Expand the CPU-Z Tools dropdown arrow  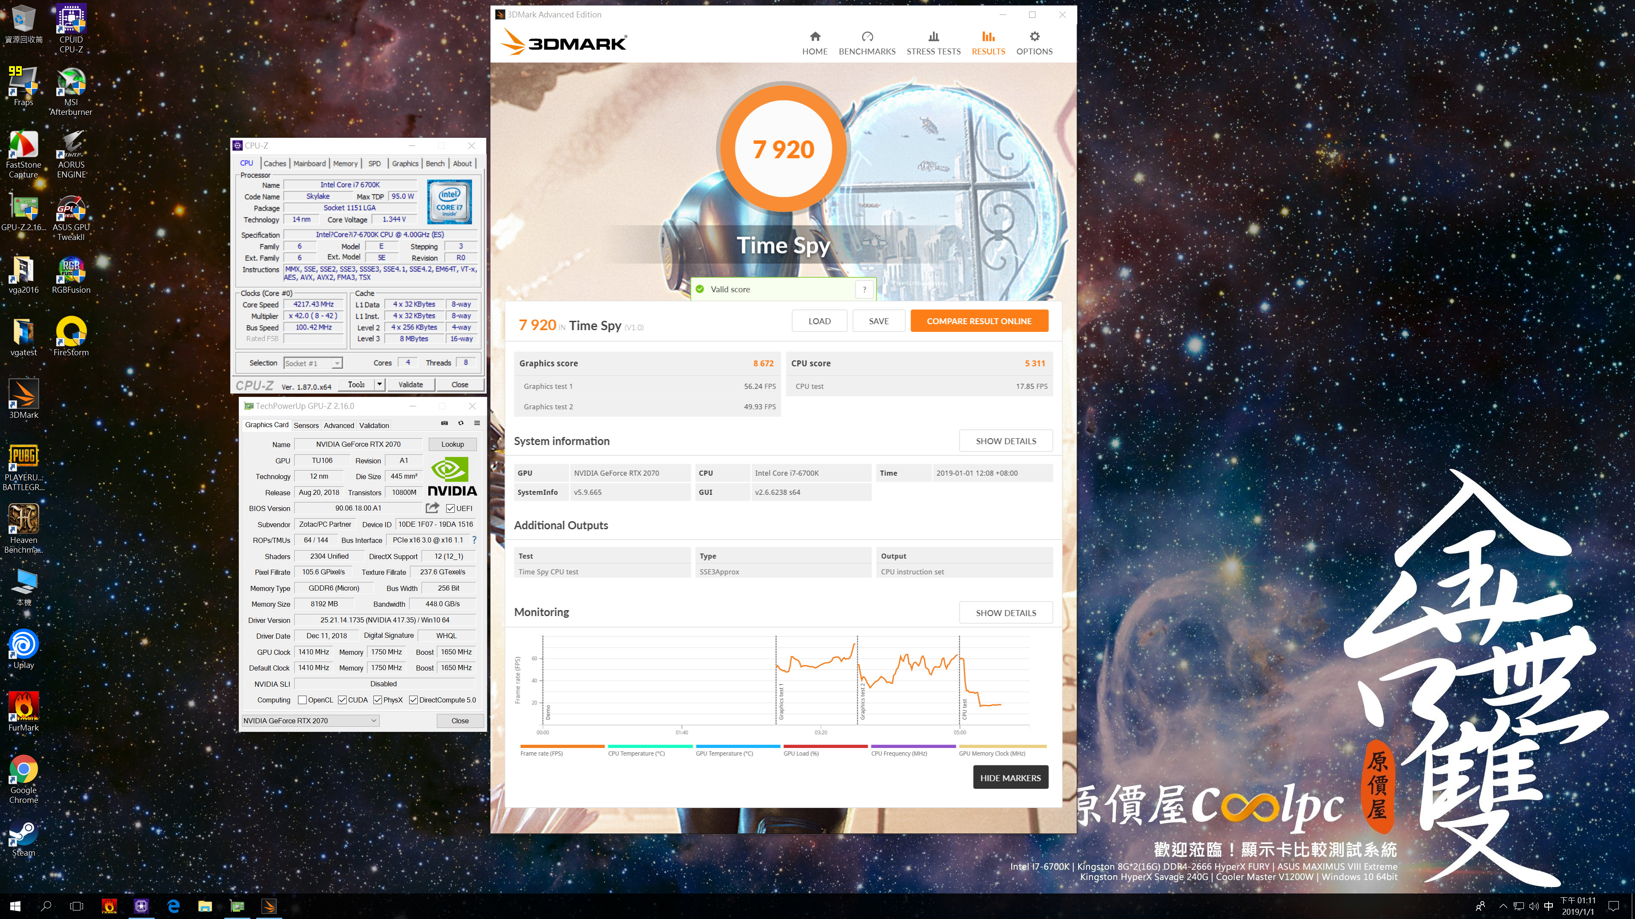pyautogui.click(x=379, y=384)
